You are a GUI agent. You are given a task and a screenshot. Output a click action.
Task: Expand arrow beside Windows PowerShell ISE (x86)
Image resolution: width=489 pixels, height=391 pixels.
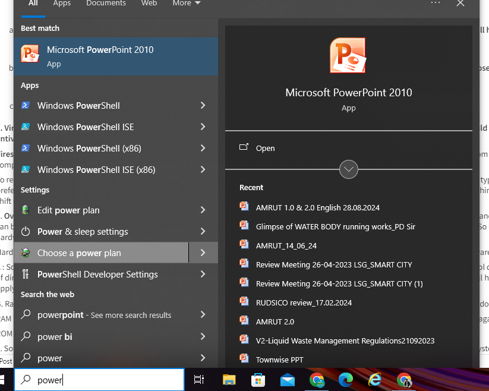point(203,169)
